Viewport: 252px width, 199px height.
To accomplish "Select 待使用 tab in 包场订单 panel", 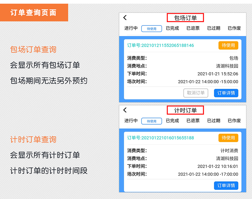I will (152, 29).
